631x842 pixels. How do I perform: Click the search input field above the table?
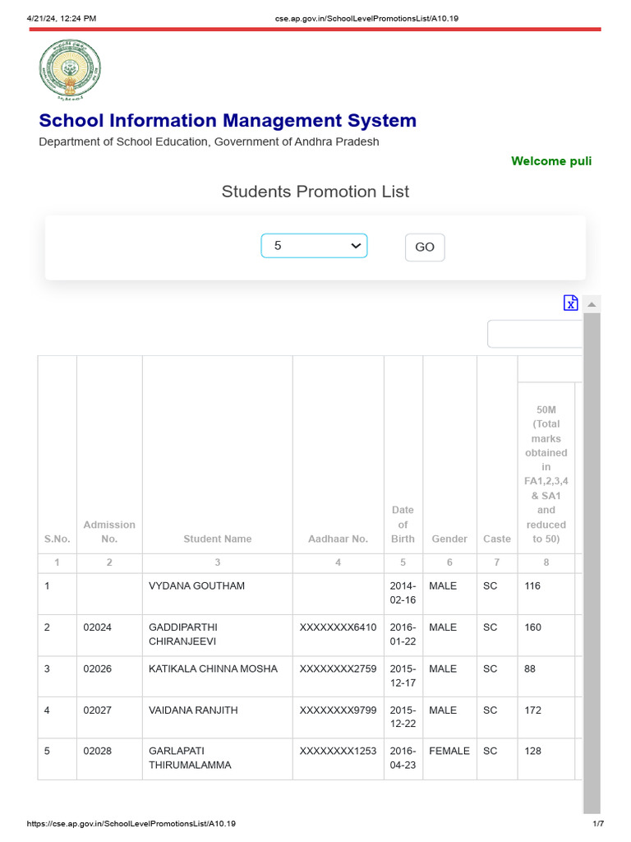click(535, 334)
